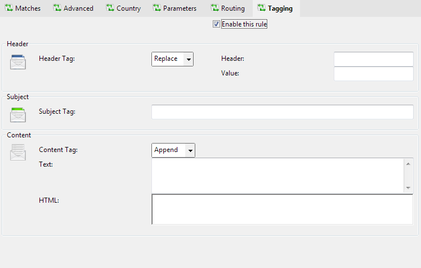Click the Advanced tab icon

pyautogui.click(x=57, y=8)
